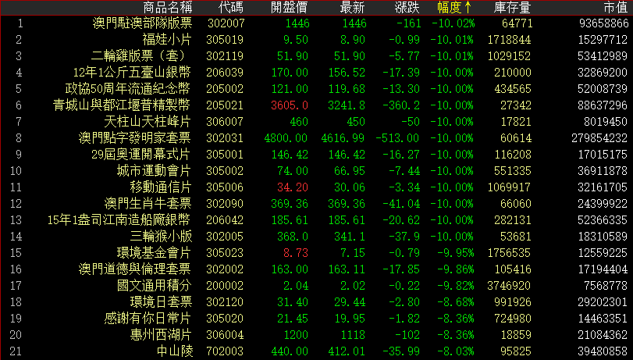Click percentage -9.86%
The width and height of the screenshot is (633, 360).
click(455, 269)
